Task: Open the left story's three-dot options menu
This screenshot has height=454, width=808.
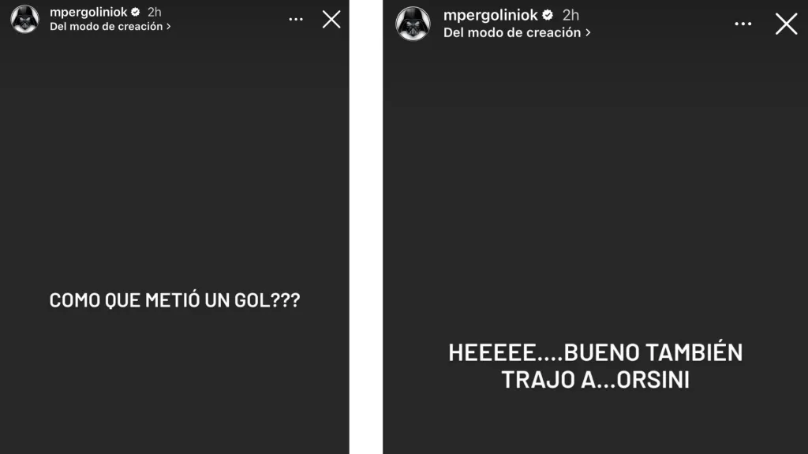Action: click(296, 19)
